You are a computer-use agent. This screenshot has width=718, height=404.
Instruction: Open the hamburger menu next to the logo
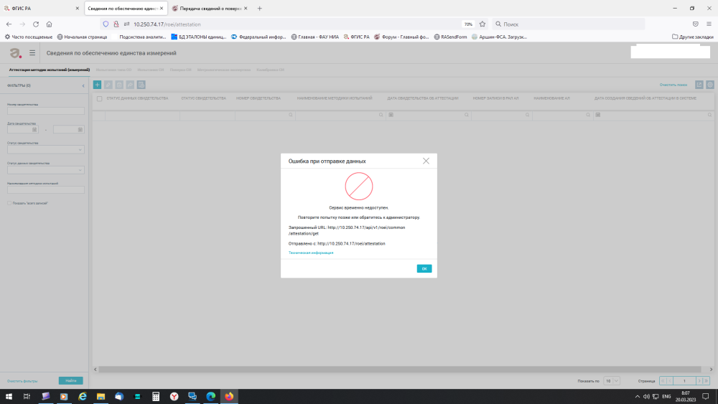point(32,53)
